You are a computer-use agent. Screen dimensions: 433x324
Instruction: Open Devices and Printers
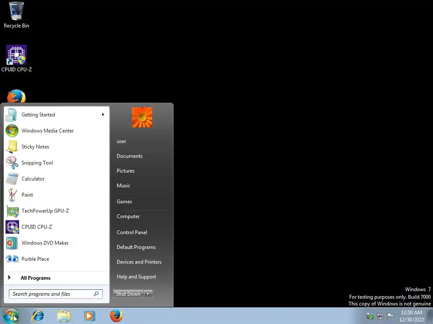pos(139,262)
